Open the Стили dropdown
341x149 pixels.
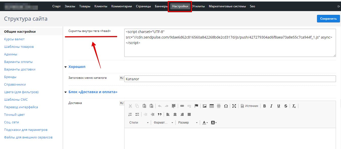[139, 123]
